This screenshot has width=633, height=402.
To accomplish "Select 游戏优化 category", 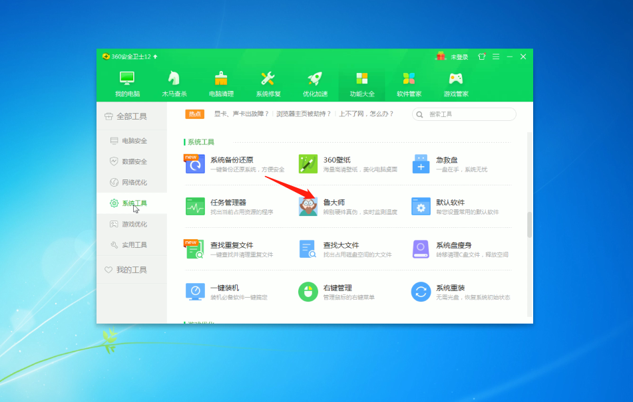I will click(x=132, y=224).
